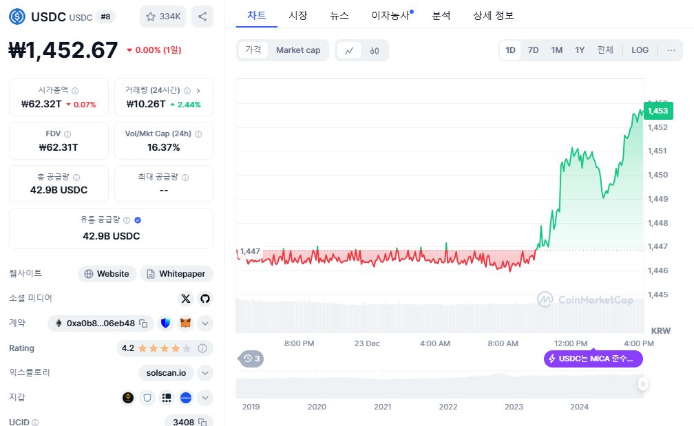Switch chart to 가격 view
The width and height of the screenshot is (694, 426).
click(253, 50)
